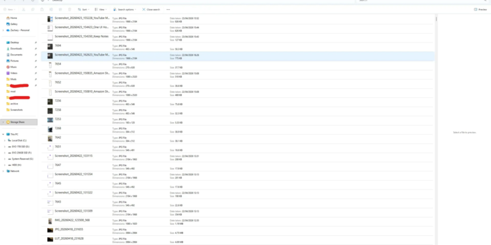Expand EVO 256GB SSD (F:) chevron

click(x=5, y=153)
